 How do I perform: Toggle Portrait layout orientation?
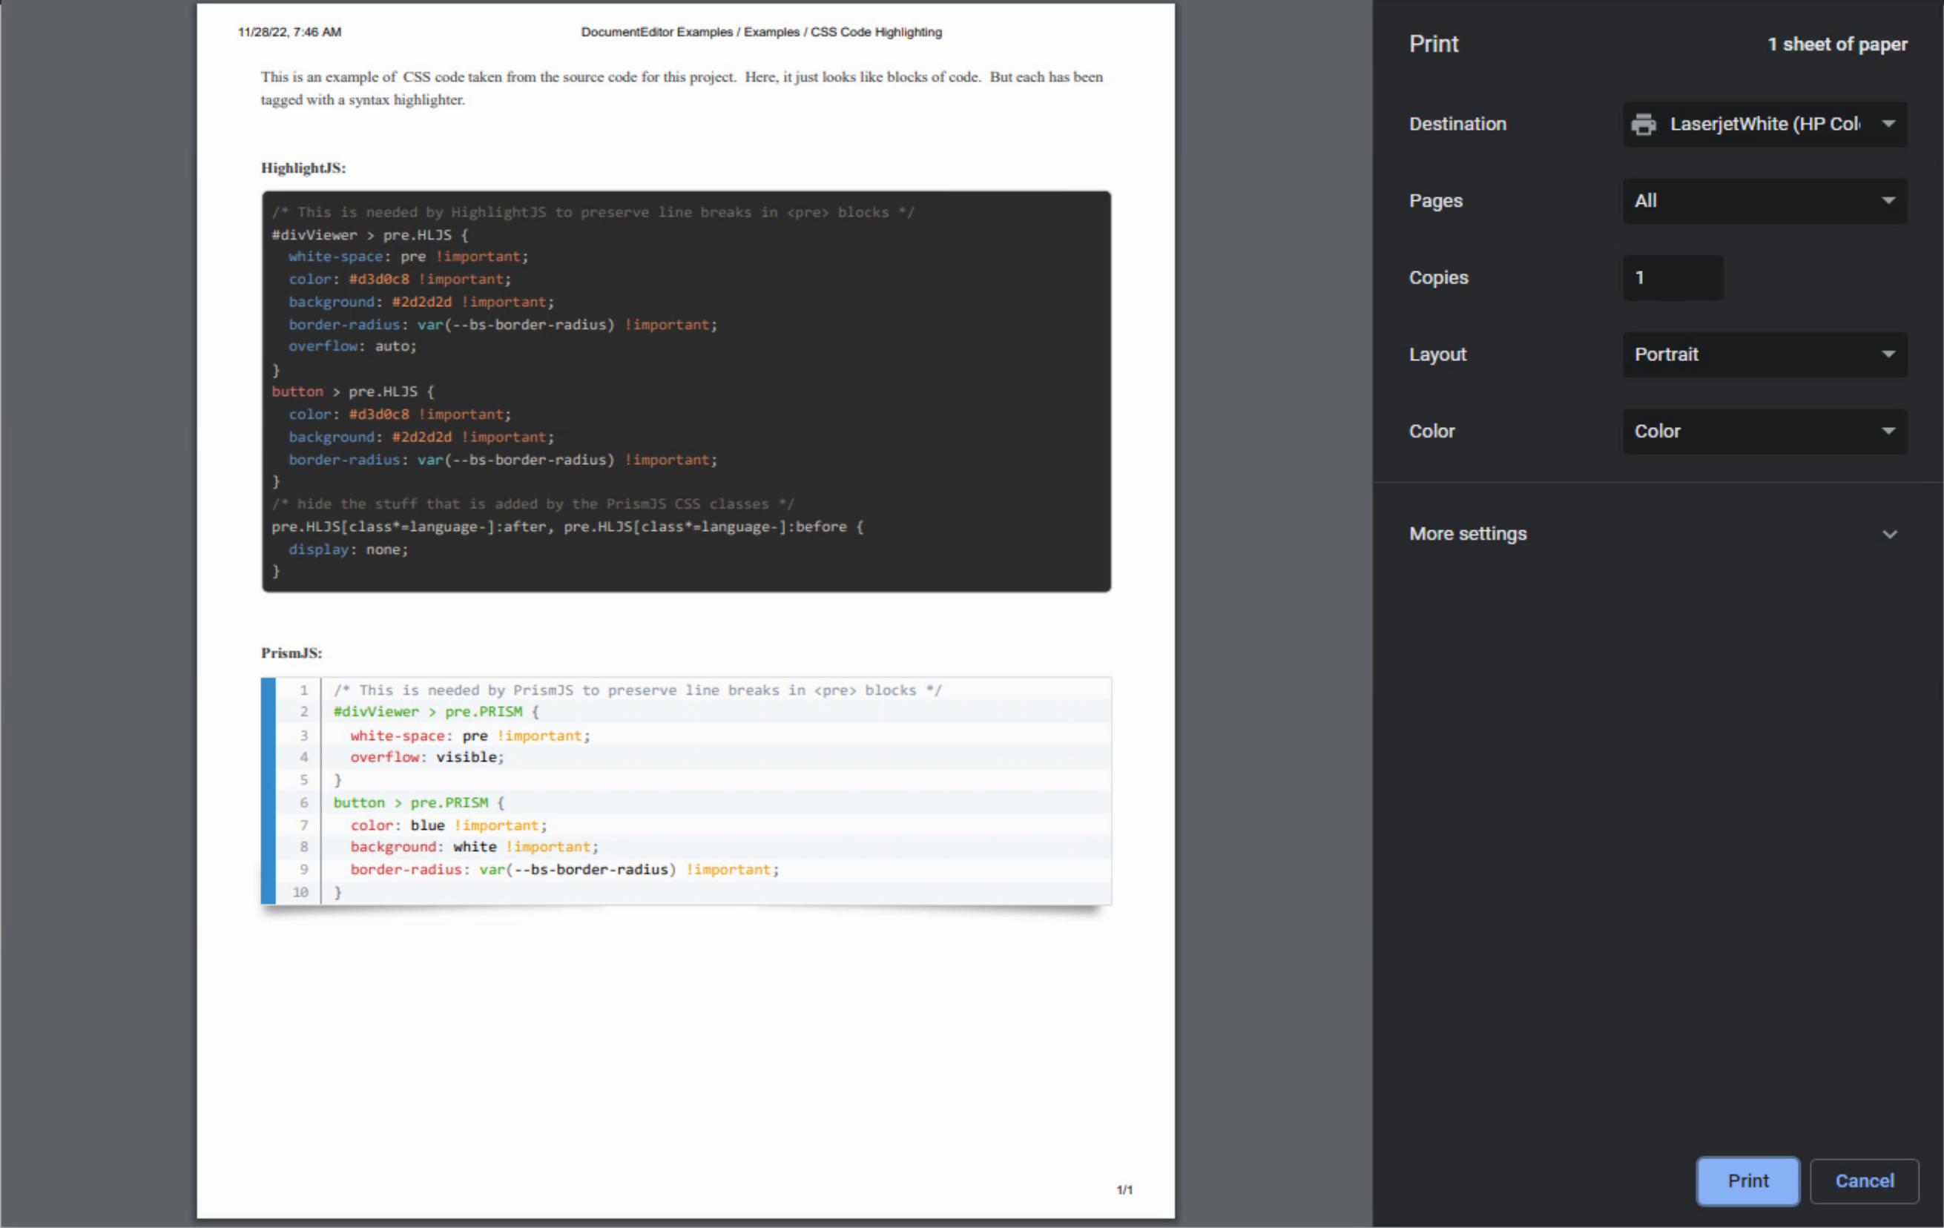[1762, 354]
